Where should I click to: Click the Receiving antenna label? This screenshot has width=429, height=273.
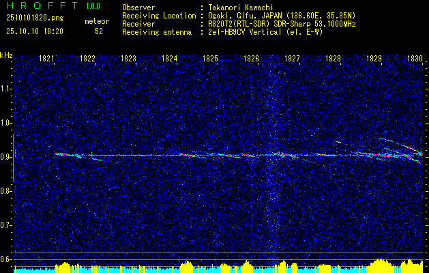point(157,32)
